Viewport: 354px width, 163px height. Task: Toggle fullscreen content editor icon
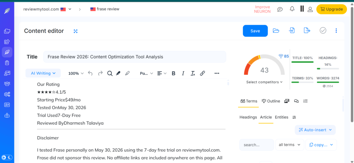click(76, 31)
